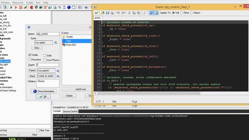Click Show Information button
Viewport: 249px width, 140px height.
tap(44, 91)
